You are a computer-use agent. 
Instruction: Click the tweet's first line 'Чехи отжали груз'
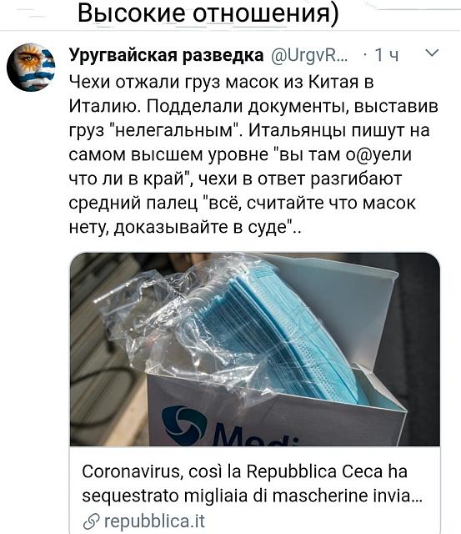(222, 83)
